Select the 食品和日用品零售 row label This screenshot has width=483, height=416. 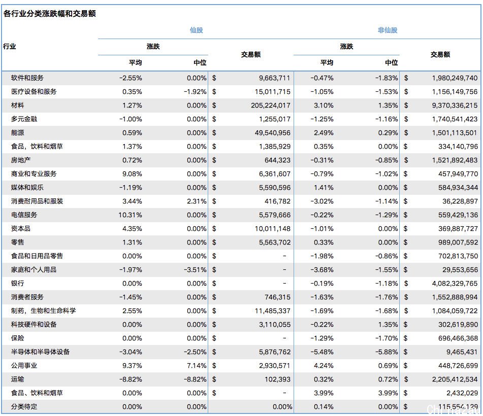37,256
